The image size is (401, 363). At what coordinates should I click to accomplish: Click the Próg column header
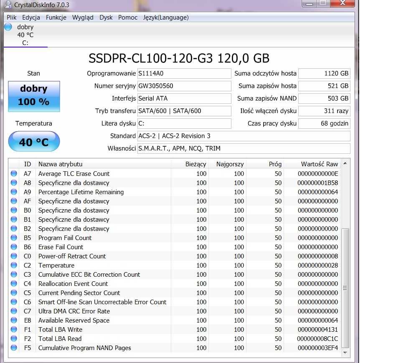tap(265, 164)
